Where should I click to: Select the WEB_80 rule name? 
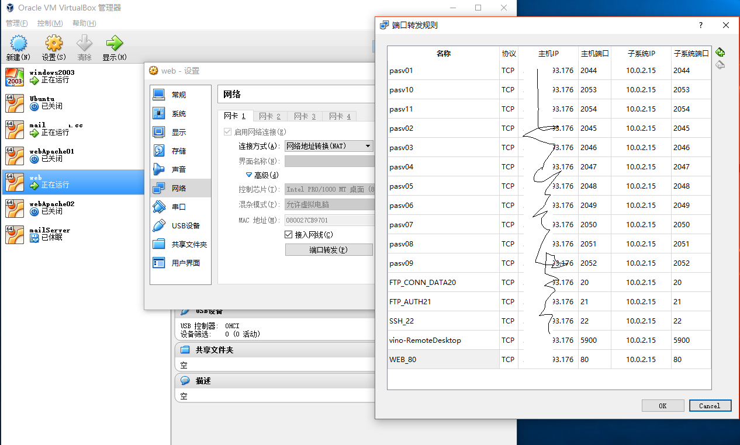(x=444, y=360)
